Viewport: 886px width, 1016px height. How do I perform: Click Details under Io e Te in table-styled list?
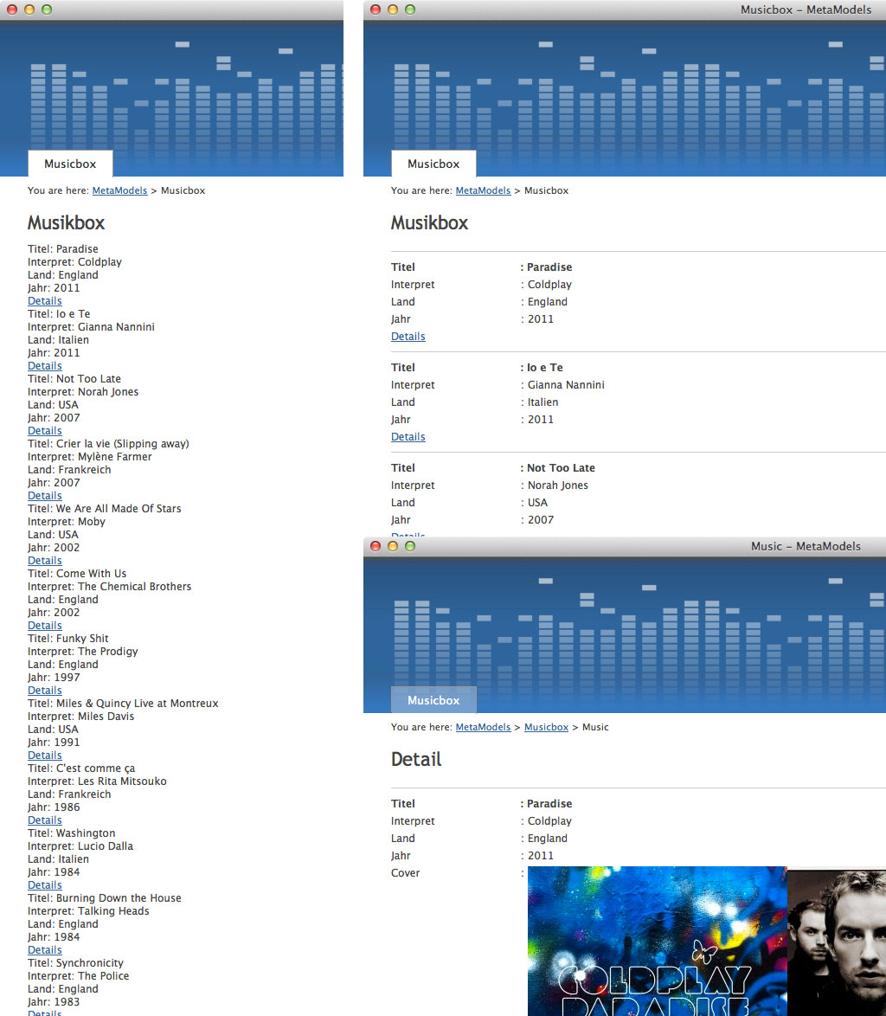point(408,437)
